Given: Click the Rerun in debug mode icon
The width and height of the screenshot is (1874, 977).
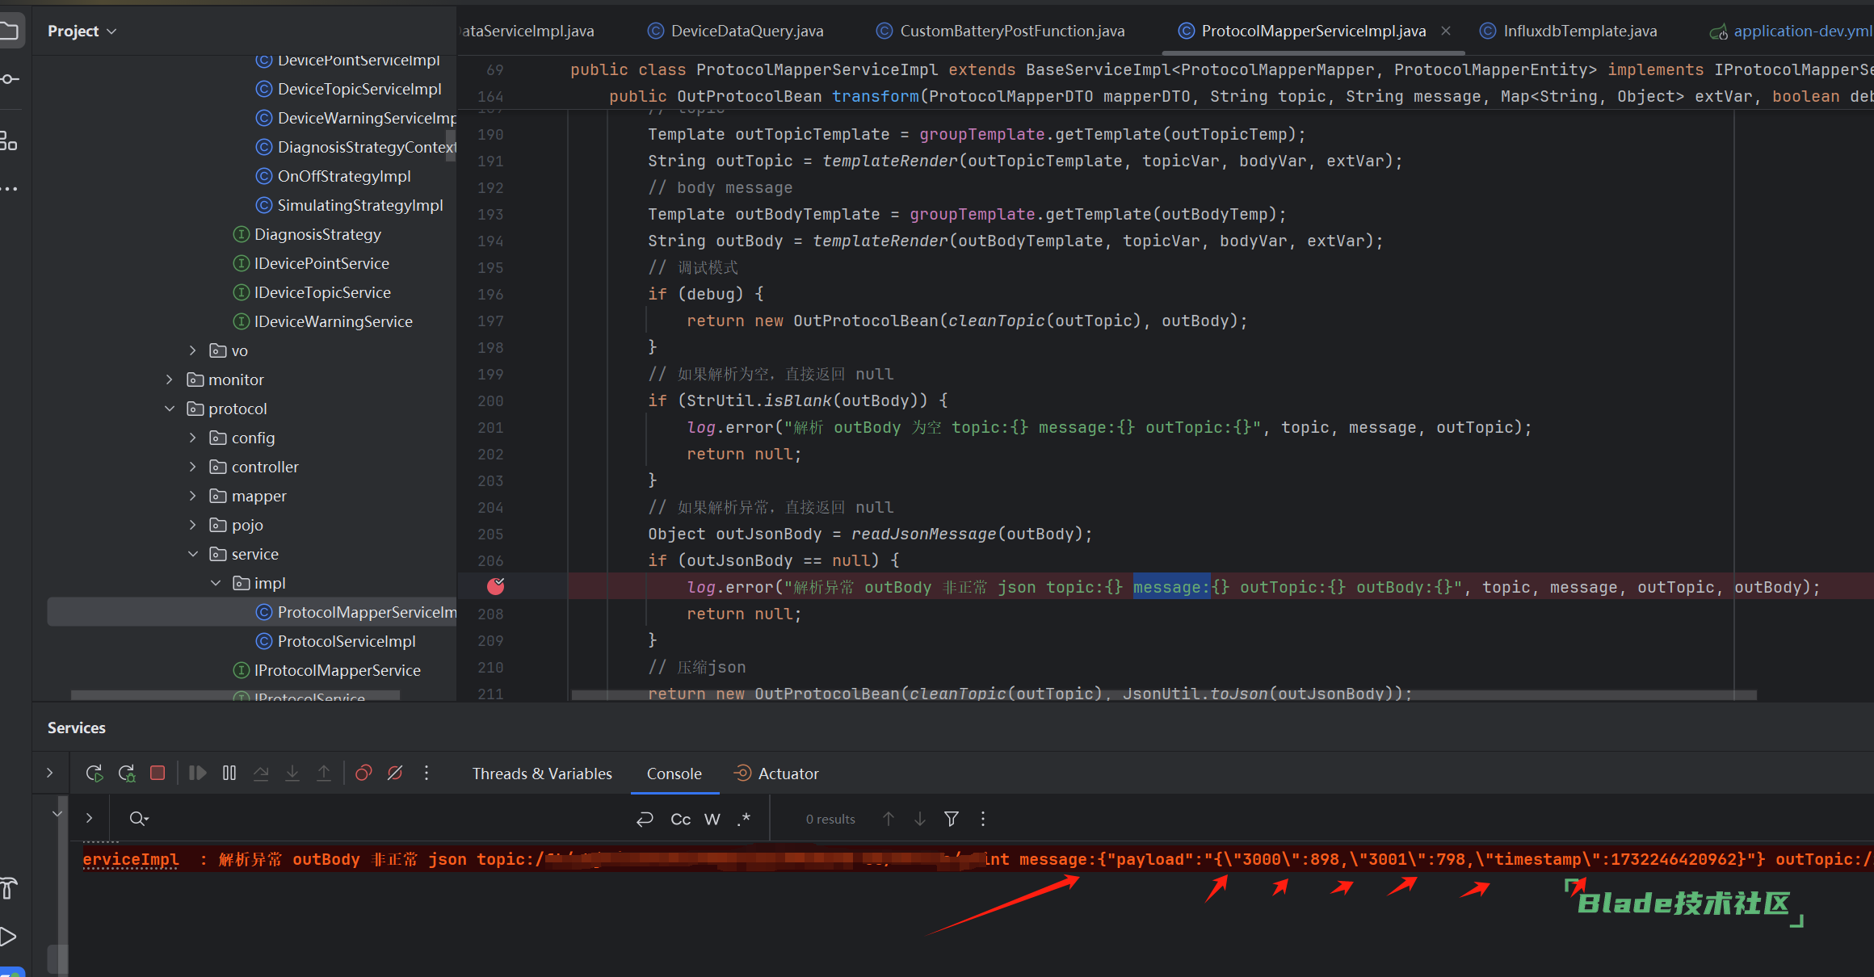Looking at the screenshot, I should point(127,773).
